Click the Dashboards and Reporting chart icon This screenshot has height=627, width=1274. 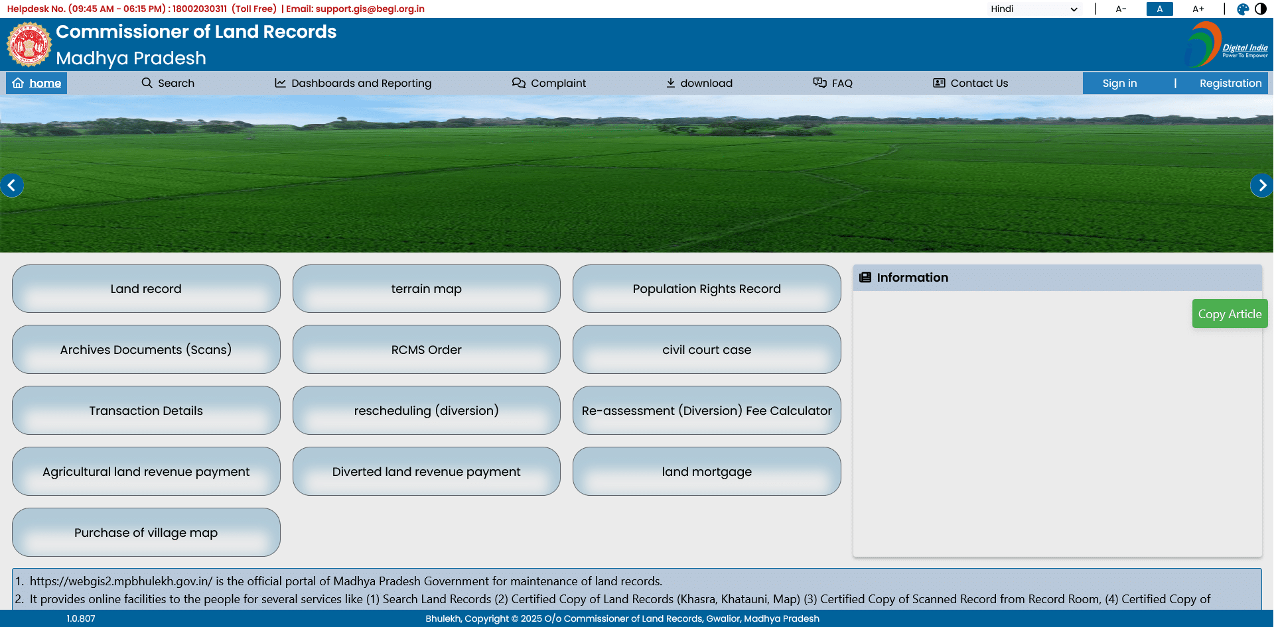279,83
